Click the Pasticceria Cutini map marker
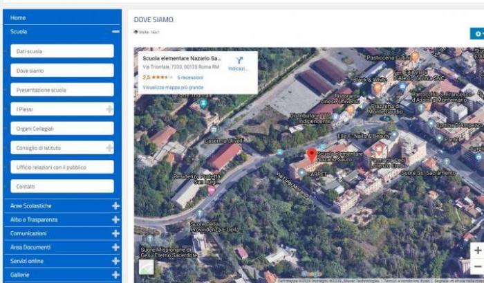The height and width of the screenshot is (283, 484). (414, 56)
